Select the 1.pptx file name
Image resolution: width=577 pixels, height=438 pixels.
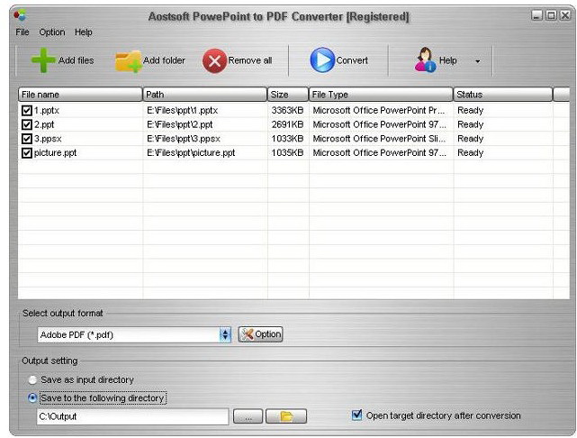[x=47, y=110]
